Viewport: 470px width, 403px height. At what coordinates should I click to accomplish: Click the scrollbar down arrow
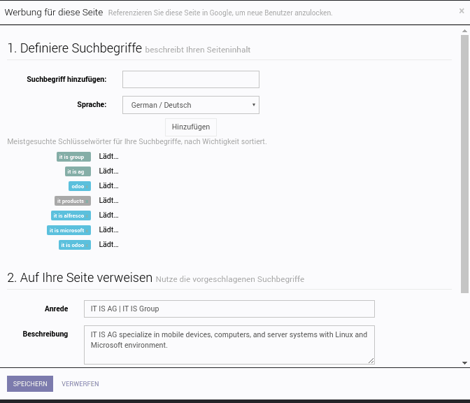(464, 363)
